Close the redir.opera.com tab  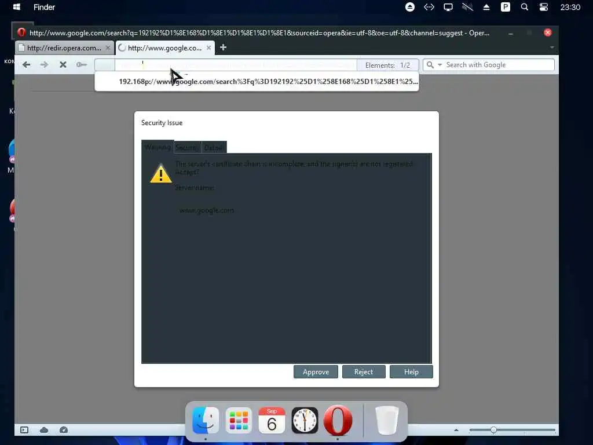click(108, 48)
